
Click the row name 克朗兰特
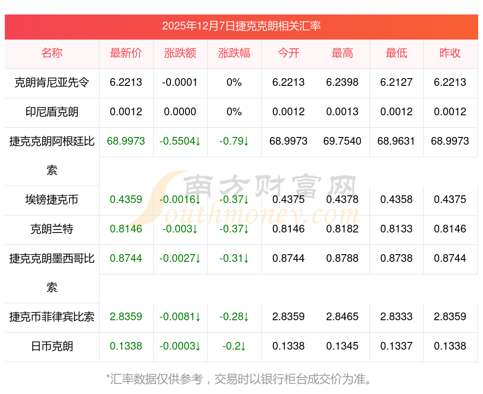(x=52, y=229)
